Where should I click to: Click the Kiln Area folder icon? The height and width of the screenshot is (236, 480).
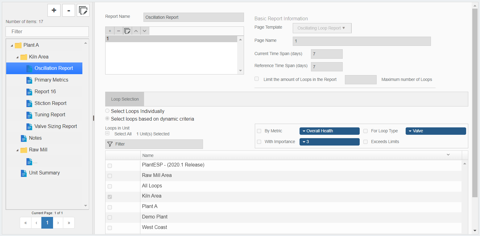click(x=24, y=57)
